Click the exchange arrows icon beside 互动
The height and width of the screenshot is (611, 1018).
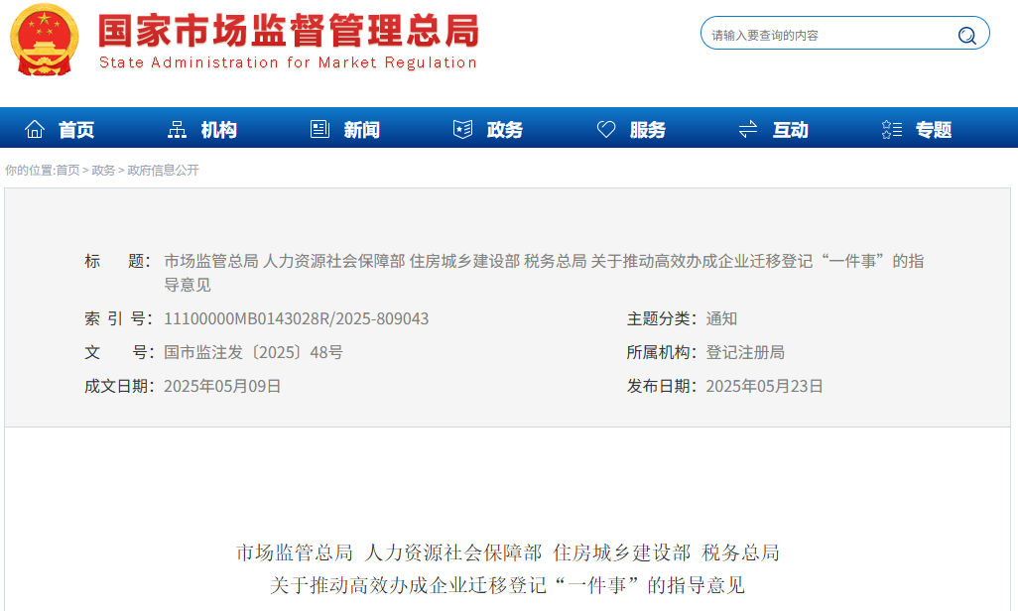tap(748, 129)
